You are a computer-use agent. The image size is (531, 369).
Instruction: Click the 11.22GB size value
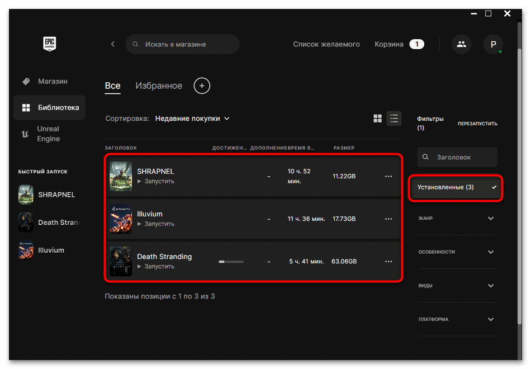tap(344, 176)
